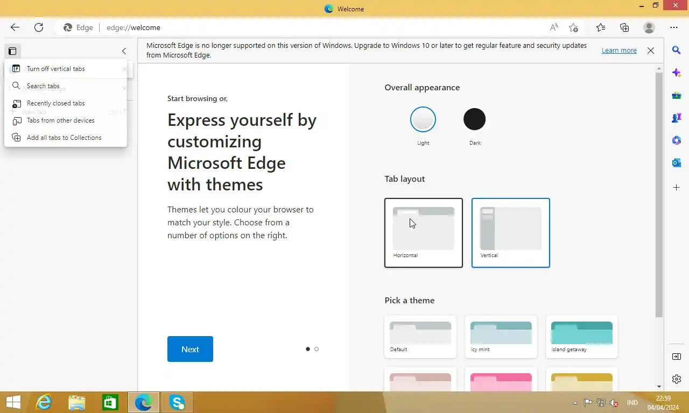Open the taskbar clock and date
This screenshot has height=413, width=689.
[663, 403]
